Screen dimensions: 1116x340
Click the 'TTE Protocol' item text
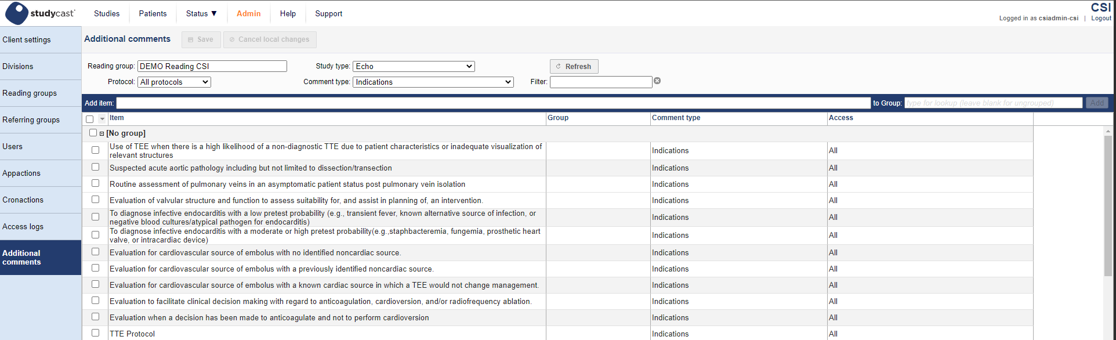tap(132, 334)
